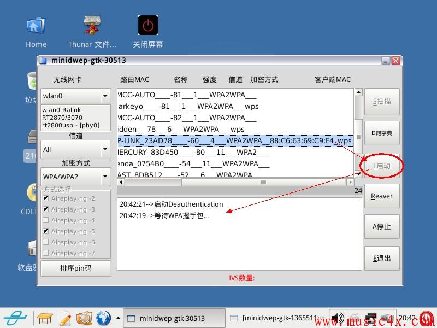437x328 pixels.
Task: Enable the Aireplay-ng -7 checkbox
Action: point(46,253)
